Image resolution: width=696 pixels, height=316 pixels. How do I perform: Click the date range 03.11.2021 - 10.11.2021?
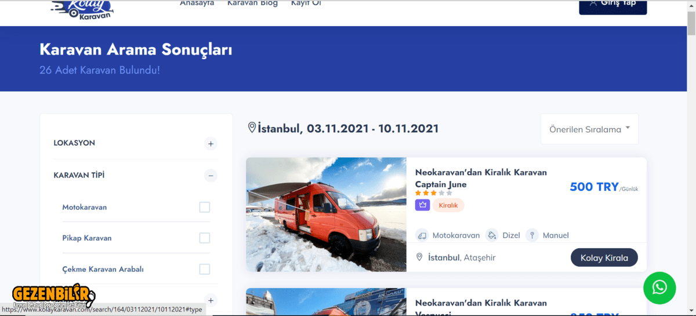[373, 128]
